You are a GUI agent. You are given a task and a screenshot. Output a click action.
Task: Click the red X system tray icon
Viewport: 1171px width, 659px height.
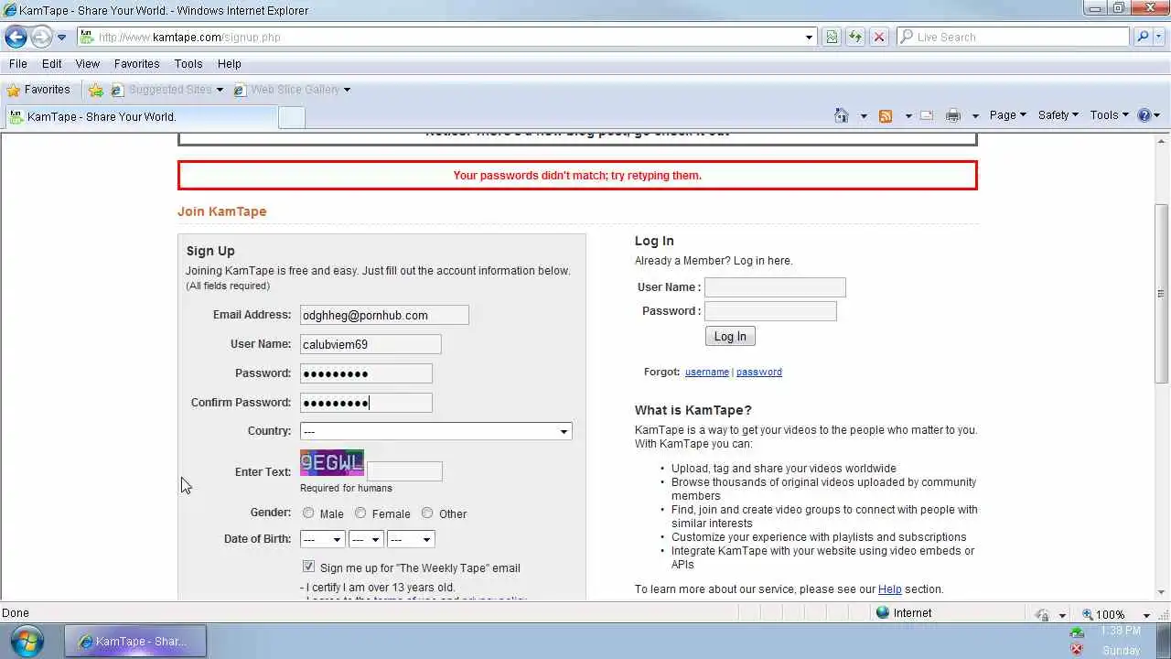[x=1077, y=649]
